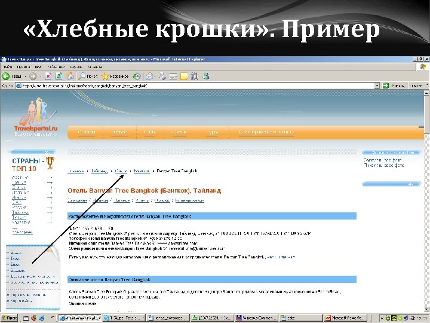Click the Бангкок breadcrumb link
430x323 pixels.
(142, 171)
